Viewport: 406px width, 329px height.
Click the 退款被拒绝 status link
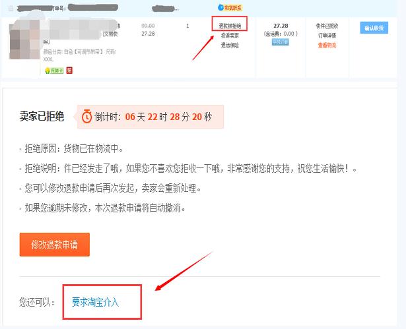(230, 26)
